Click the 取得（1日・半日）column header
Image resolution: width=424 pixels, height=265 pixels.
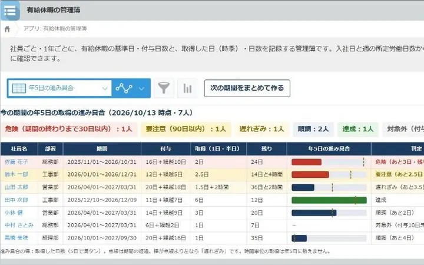click(x=218, y=149)
